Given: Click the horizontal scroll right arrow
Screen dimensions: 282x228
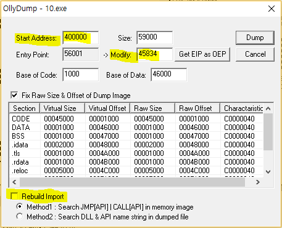Looking at the screenshot, I should pyautogui.click(x=258, y=182).
